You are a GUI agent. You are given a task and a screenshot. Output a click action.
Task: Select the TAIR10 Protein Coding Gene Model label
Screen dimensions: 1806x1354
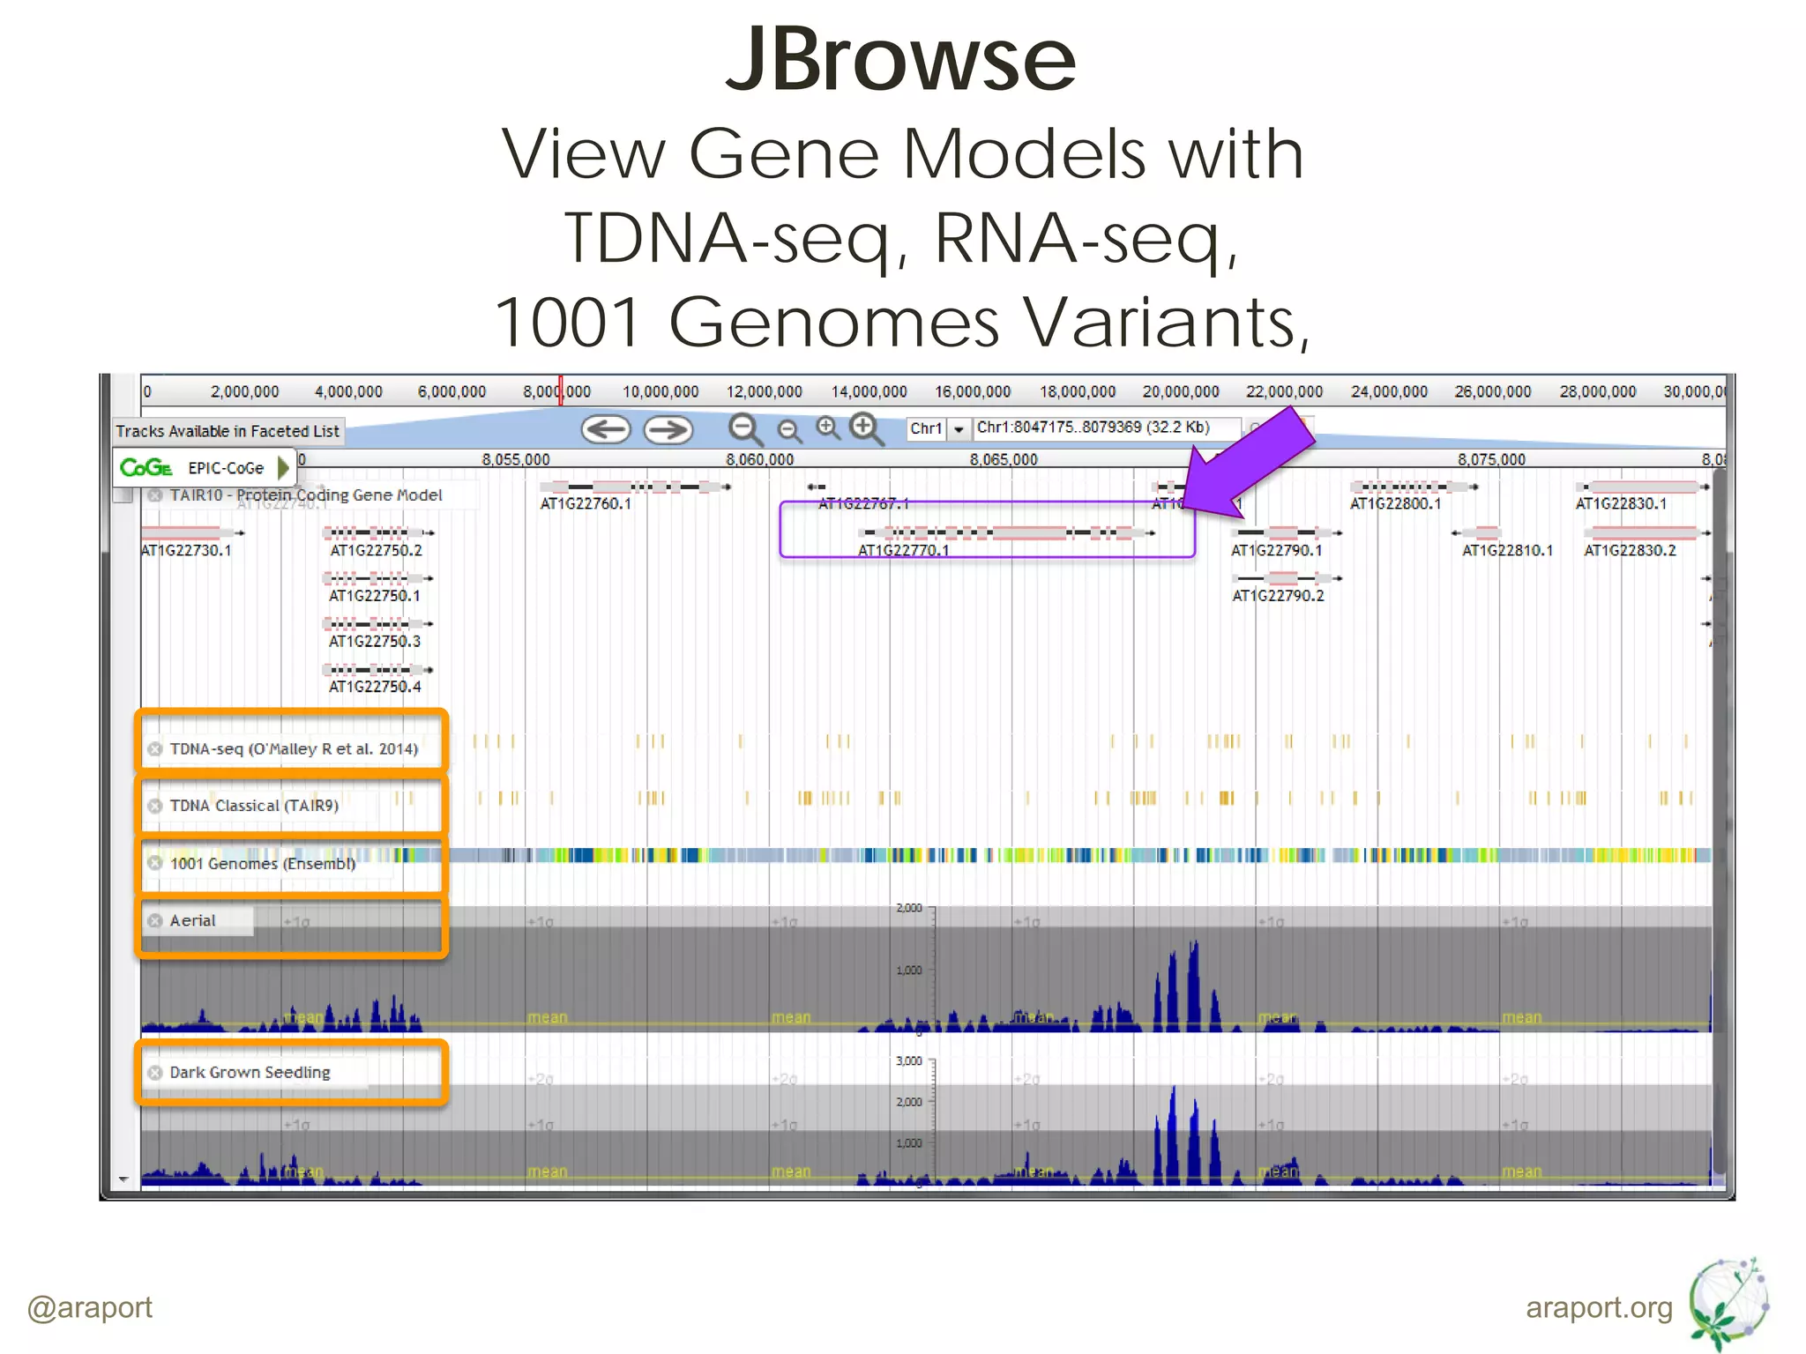pyautogui.click(x=306, y=495)
